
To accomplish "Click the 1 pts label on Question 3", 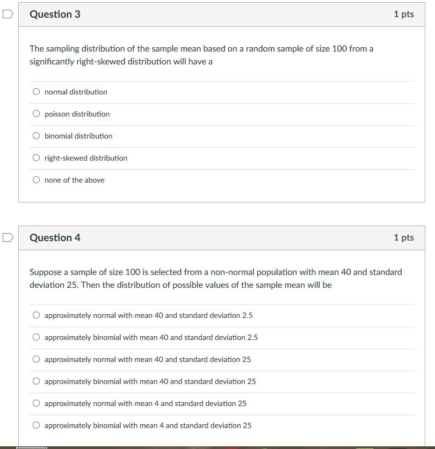I will [x=404, y=15].
